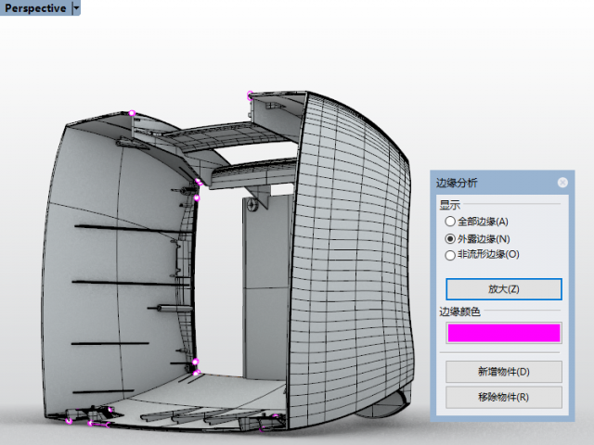Viewport: 594px width, 445px height.
Task: Close the 边缘分析 edge analysis panel
Action: click(562, 183)
